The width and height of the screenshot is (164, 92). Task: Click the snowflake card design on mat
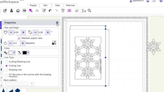click(88, 58)
